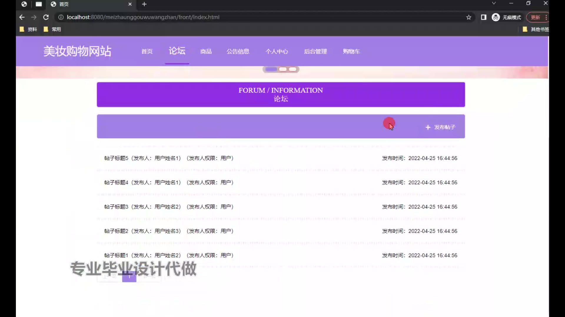The height and width of the screenshot is (317, 565).
Task: Switch to second carousel slide dot
Action: (x=283, y=69)
